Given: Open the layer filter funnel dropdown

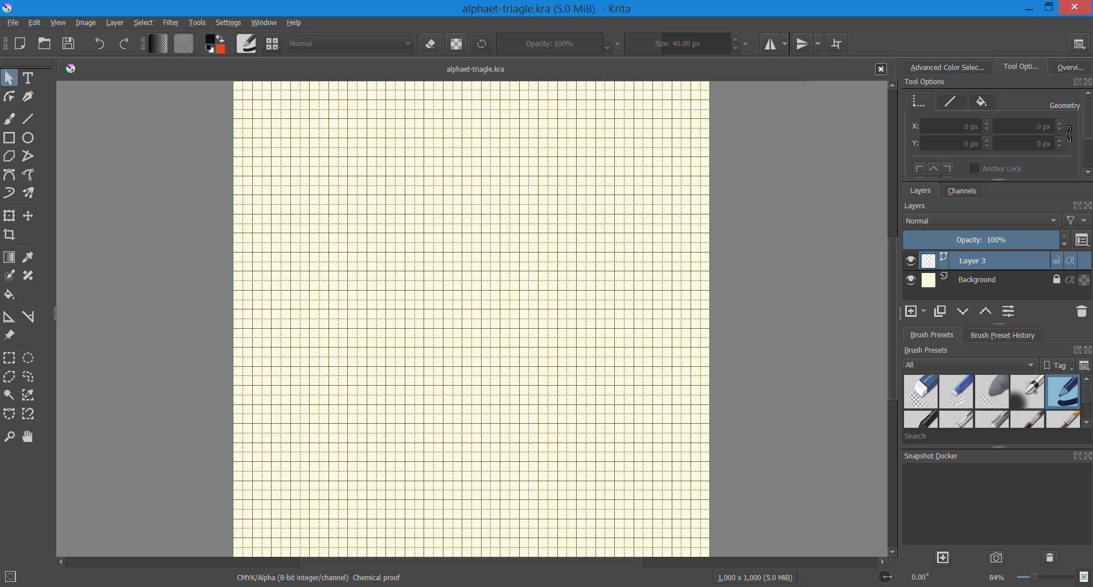Looking at the screenshot, I should pyautogui.click(x=1076, y=221).
